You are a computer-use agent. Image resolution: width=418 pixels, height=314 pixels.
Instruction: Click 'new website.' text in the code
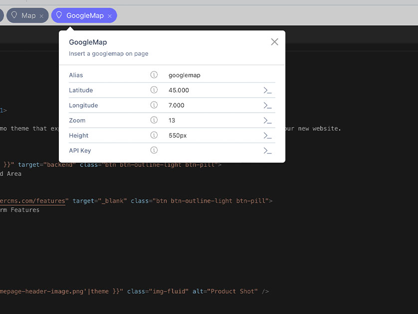pos(319,129)
